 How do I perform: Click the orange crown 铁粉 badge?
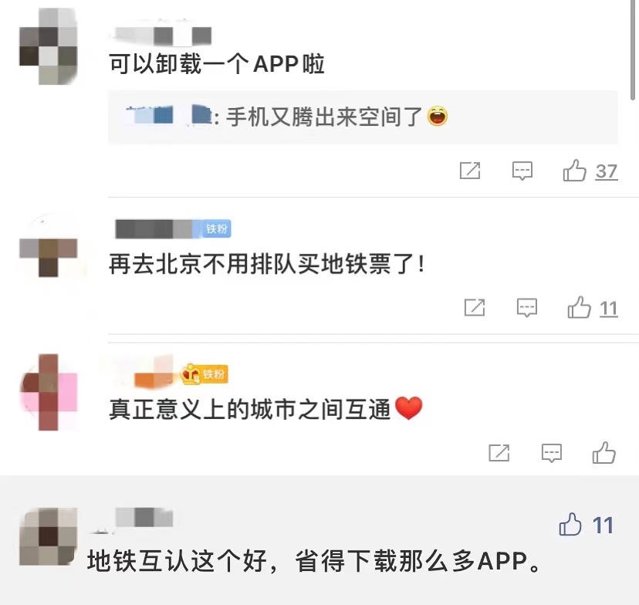coord(205,374)
